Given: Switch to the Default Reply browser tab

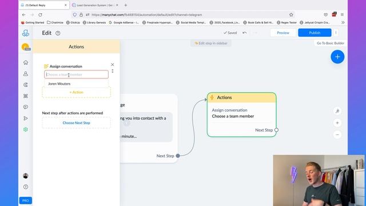Looking at the screenshot, I should click(43, 5).
